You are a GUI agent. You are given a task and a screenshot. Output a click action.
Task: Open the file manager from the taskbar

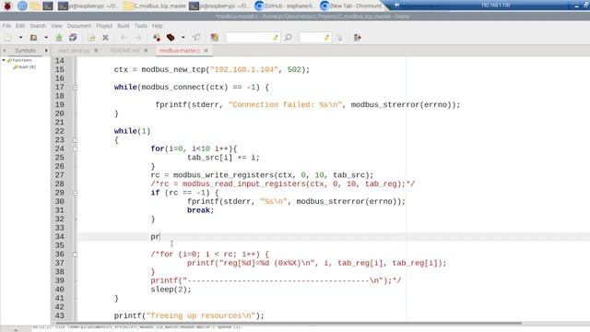click(35, 6)
